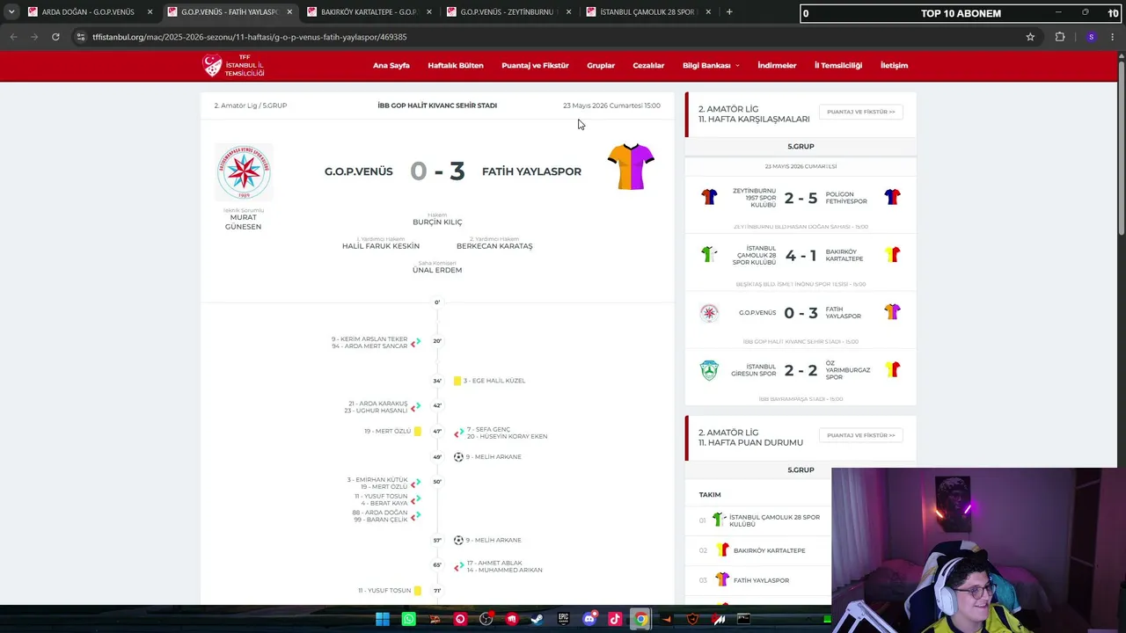
Task: Open Ana Sayfa in the navigation bar
Action: pos(391,66)
